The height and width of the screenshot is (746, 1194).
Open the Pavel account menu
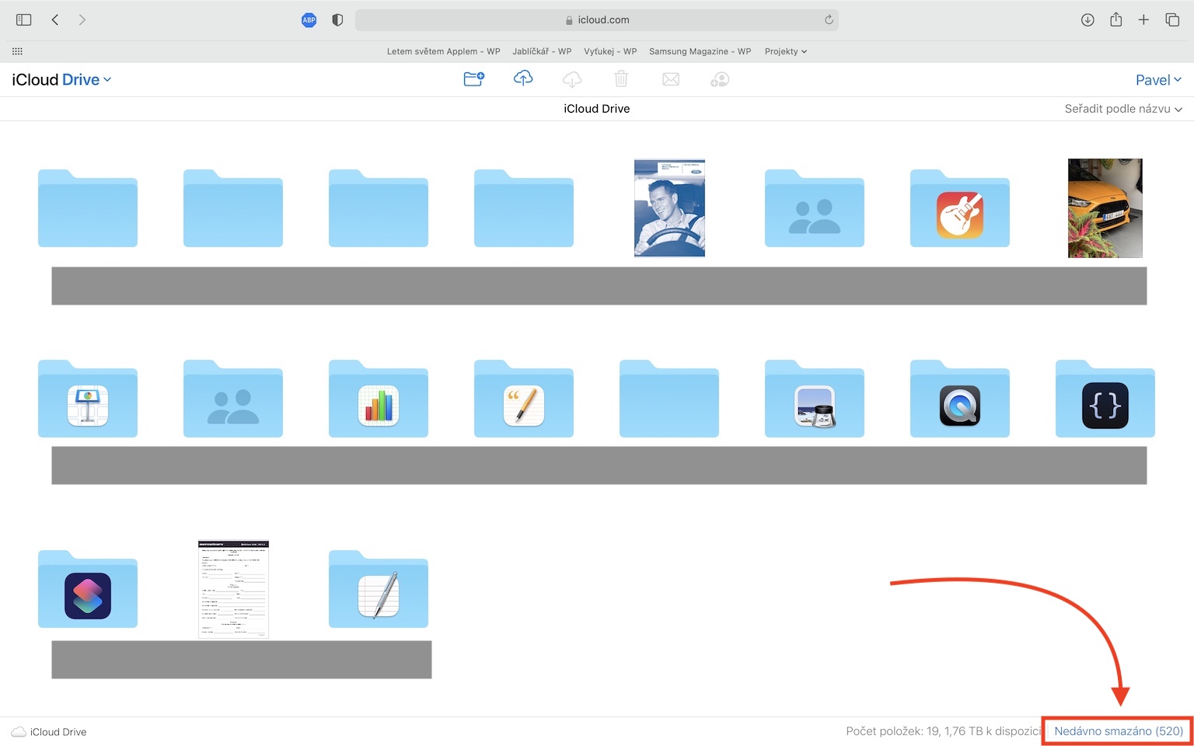[x=1158, y=80]
